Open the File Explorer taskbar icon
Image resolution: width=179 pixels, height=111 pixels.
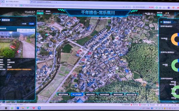coord(23,108)
